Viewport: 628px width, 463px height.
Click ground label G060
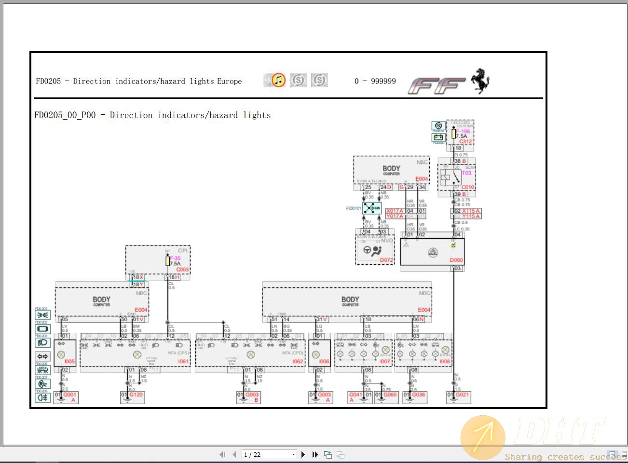click(x=390, y=395)
